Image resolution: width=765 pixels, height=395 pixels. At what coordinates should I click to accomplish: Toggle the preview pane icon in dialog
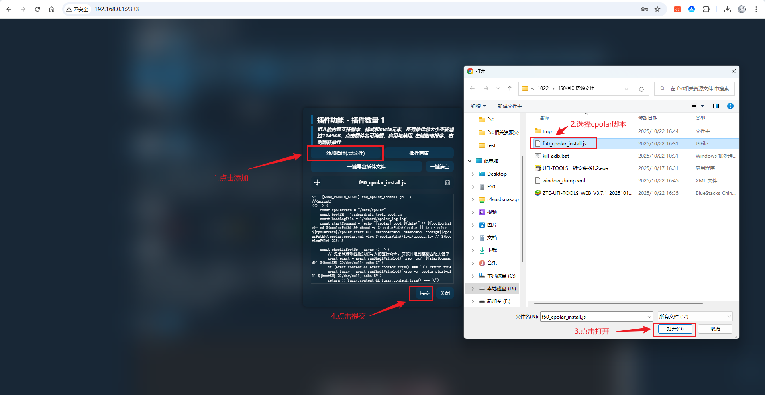[716, 106]
